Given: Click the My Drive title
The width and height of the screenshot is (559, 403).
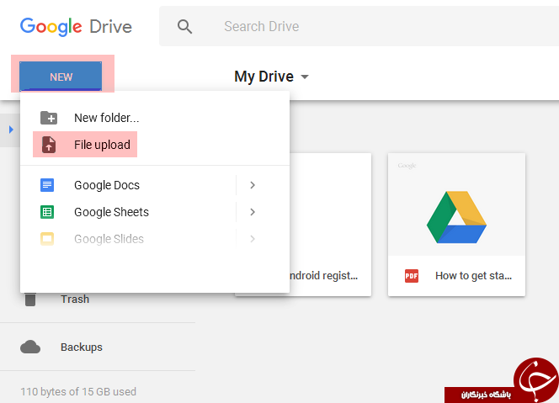Looking at the screenshot, I should pos(264,77).
